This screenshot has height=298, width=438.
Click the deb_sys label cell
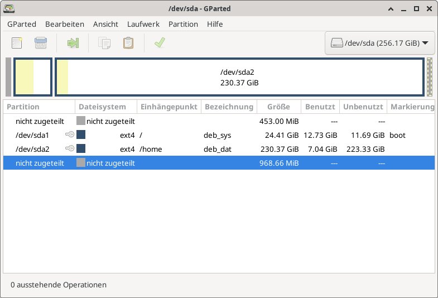[217, 135]
